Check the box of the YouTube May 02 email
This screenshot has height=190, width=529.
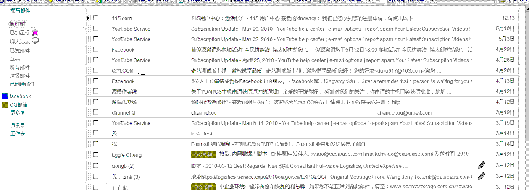point(96,39)
